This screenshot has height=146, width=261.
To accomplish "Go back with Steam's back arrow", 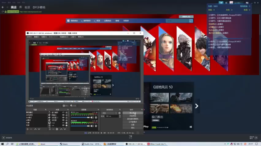I will pyautogui.click(x=3, y=7).
